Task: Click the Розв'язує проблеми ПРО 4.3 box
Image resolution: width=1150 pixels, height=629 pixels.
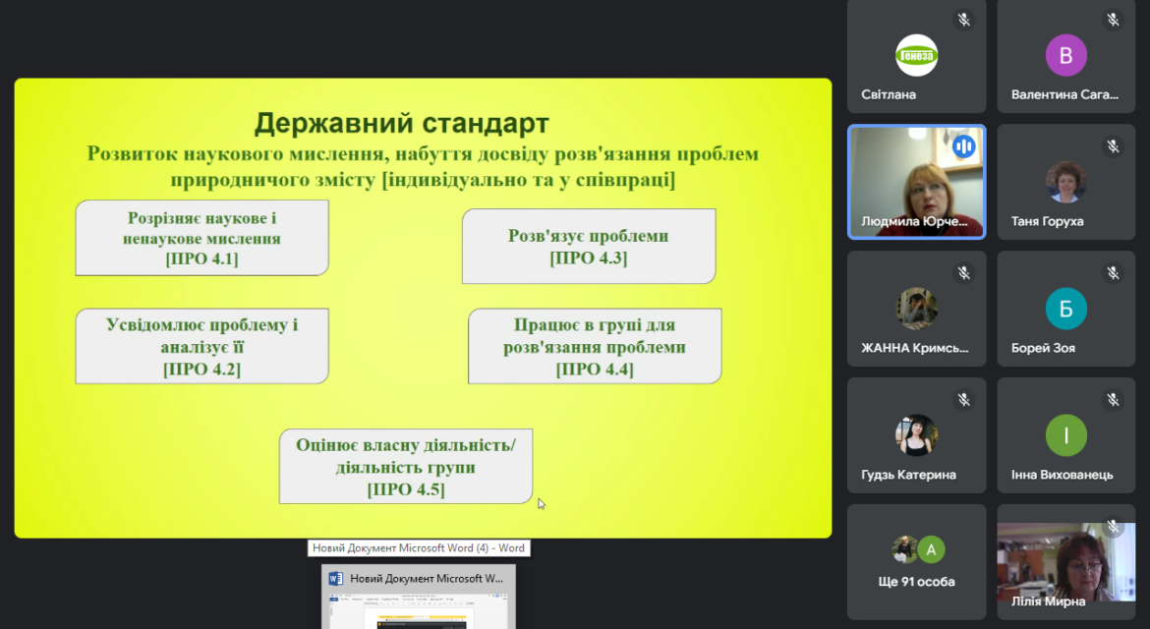Action: coord(589,247)
